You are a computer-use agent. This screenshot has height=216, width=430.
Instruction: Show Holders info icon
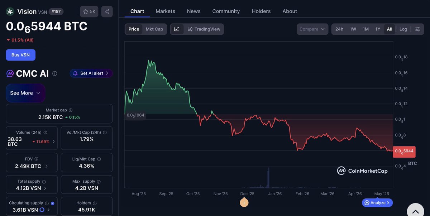point(95,203)
